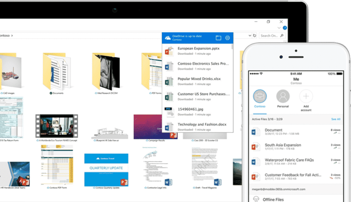
Task: Tap the Word icon beside Document
Action: click(255, 132)
